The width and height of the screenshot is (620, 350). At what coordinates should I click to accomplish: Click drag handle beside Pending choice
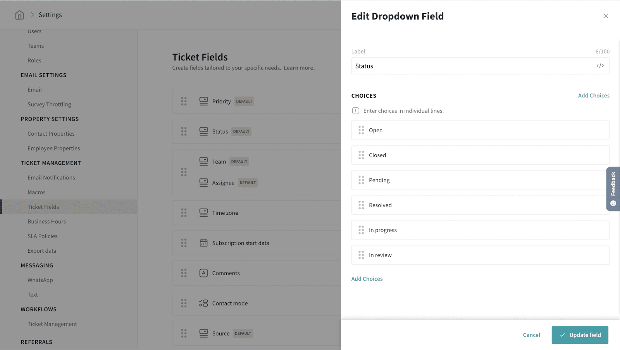[x=361, y=180]
